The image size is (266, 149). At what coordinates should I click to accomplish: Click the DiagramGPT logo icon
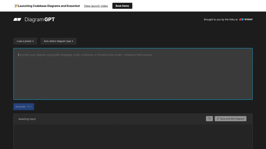tap(17, 19)
